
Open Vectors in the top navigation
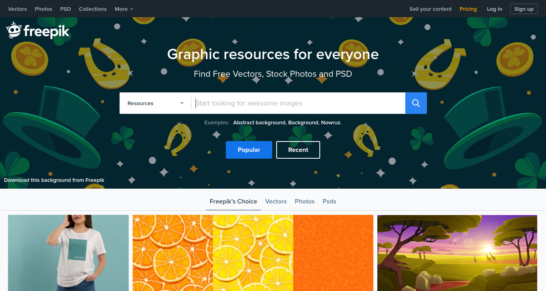18,9
